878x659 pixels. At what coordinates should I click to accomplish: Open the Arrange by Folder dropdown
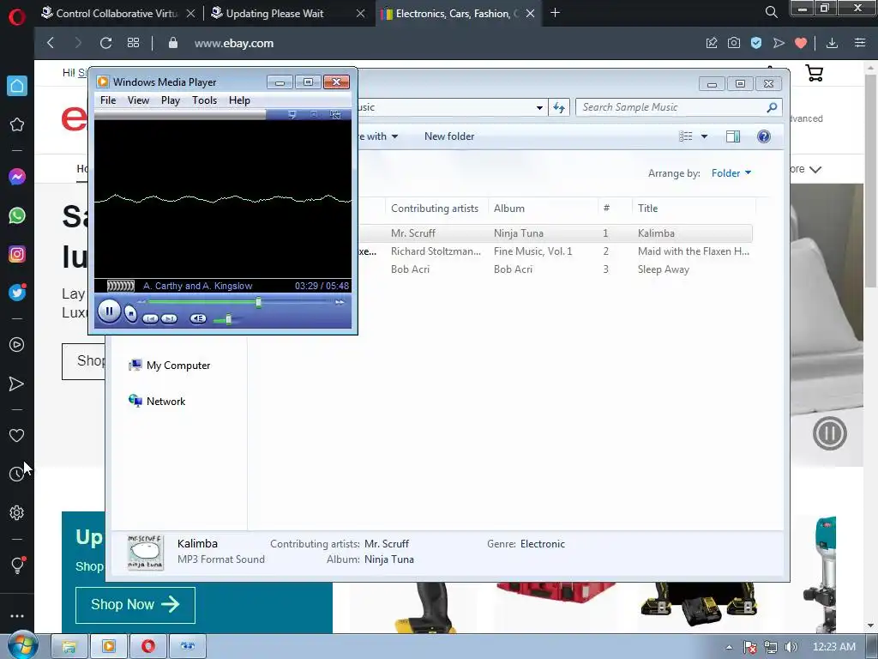731,173
